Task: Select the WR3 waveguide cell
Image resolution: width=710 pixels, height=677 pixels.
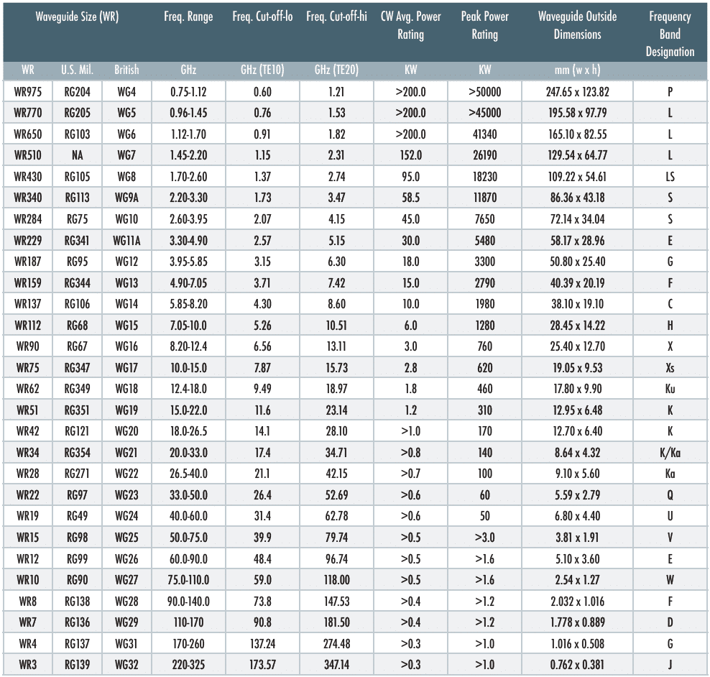Action: coord(28,665)
